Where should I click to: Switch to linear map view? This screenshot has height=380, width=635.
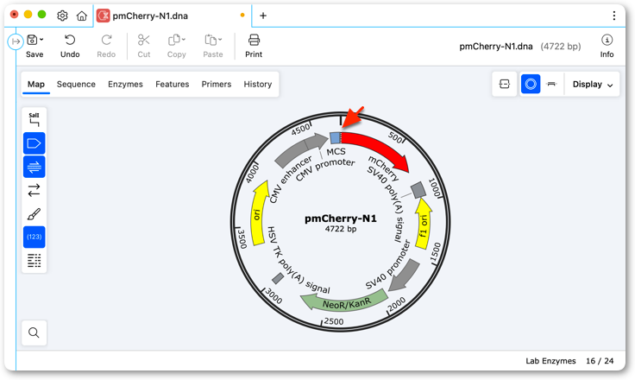(551, 85)
